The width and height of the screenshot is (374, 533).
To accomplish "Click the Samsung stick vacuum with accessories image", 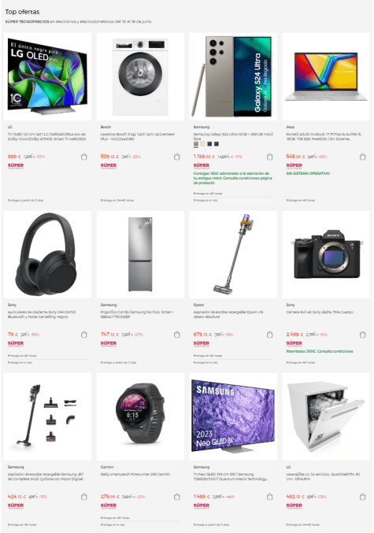I will pos(47,416).
